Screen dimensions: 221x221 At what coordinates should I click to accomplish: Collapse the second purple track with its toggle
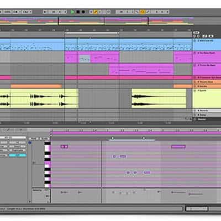(195, 53)
